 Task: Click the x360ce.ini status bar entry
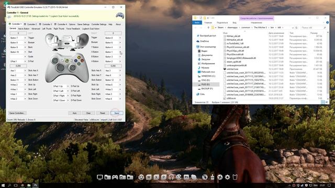point(94,120)
